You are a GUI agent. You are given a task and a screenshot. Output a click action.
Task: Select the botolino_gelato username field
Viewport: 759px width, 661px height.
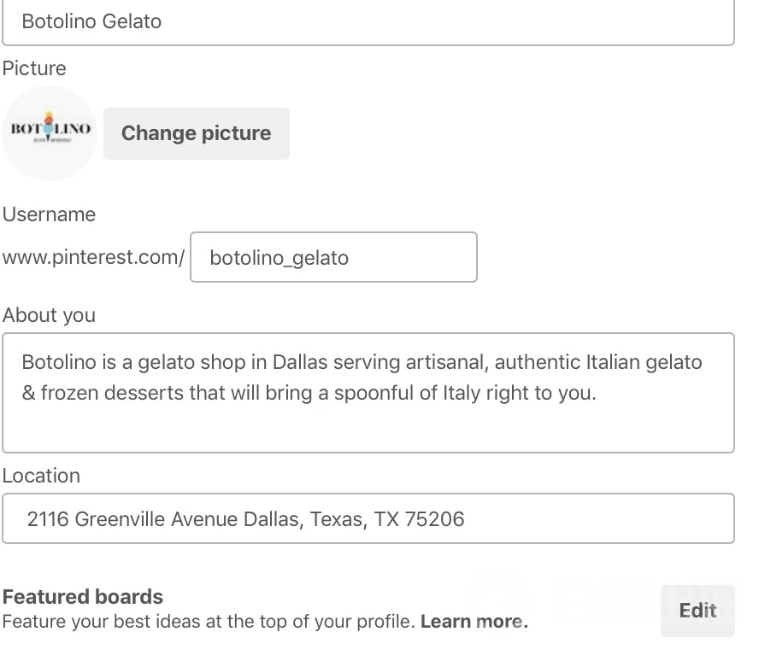[333, 257]
